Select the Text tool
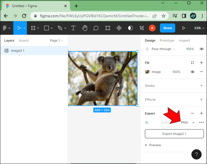The height and width of the screenshot is (164, 207). (73, 28)
